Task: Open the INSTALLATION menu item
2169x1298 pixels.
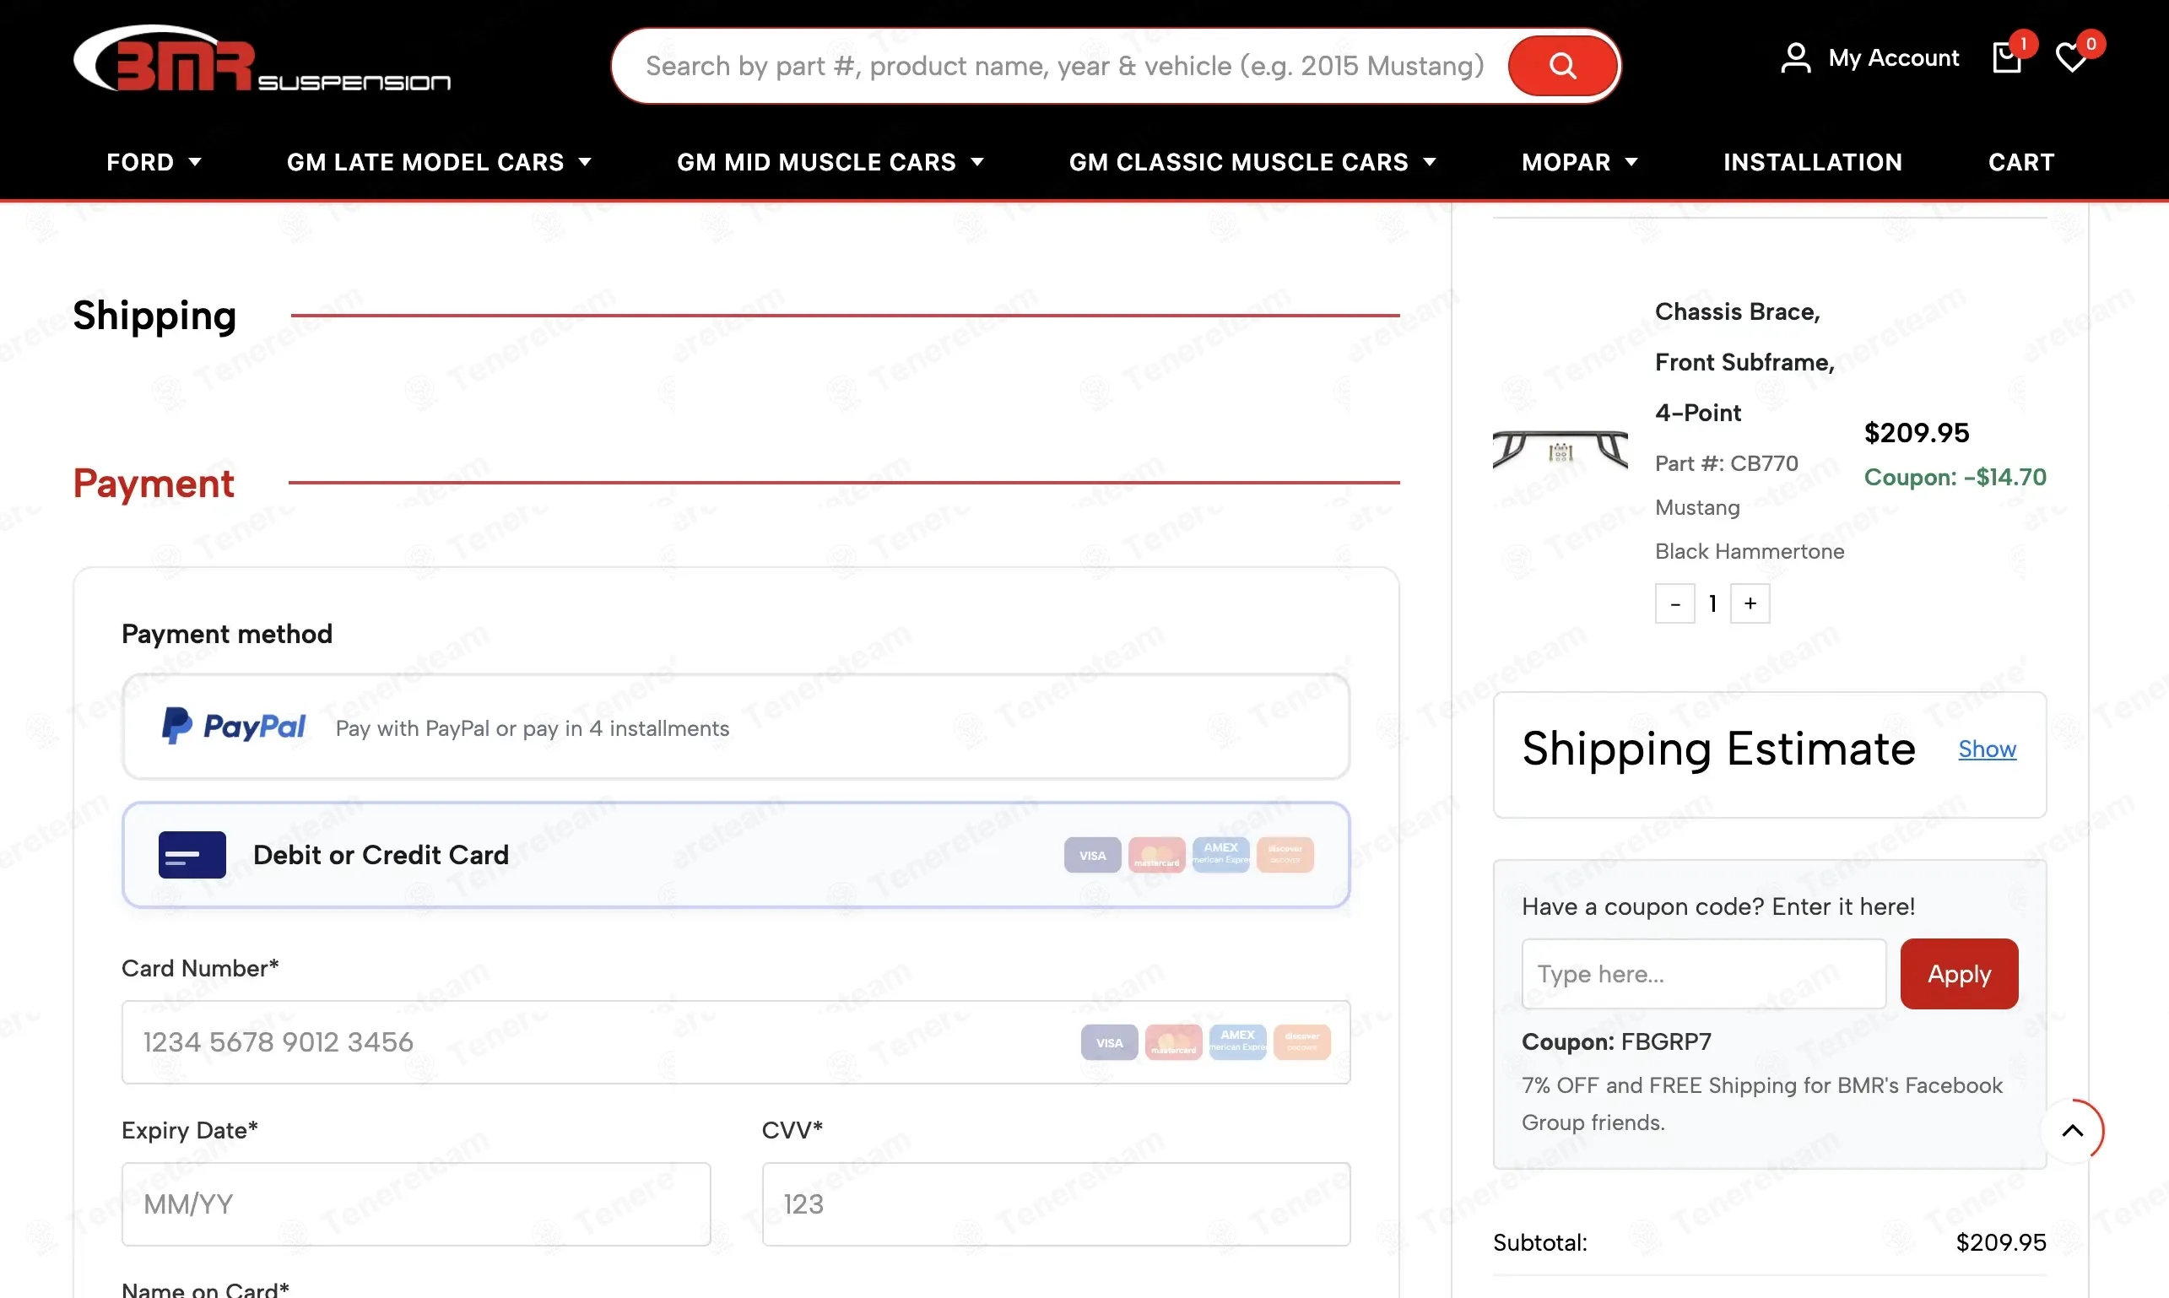Action: (1812, 162)
